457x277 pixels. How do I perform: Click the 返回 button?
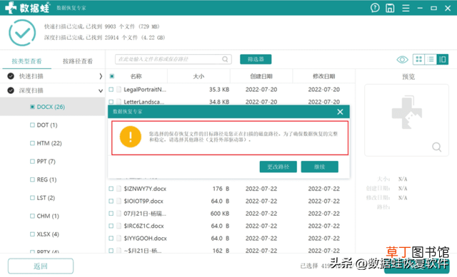coord(41,266)
